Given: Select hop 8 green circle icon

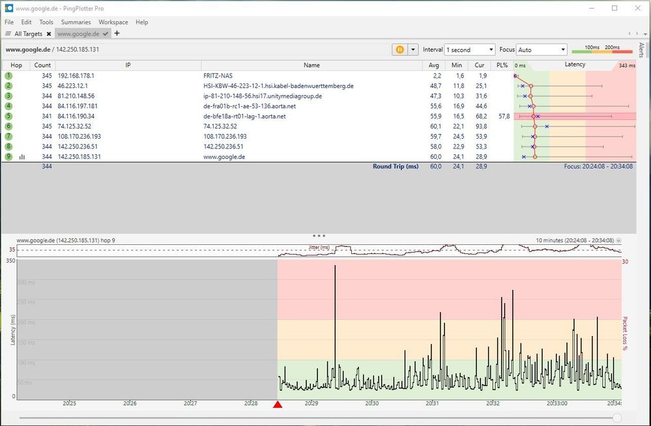Looking at the screenshot, I should pos(8,146).
